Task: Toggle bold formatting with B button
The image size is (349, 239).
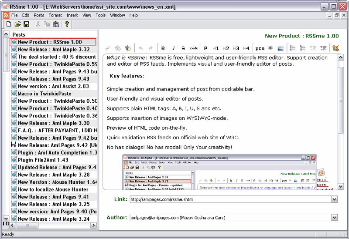Action: 163,48
